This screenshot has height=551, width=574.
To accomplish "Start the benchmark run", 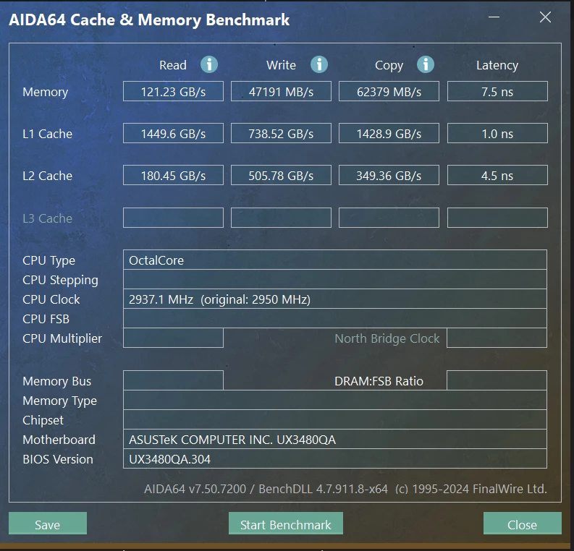I will (x=285, y=524).
